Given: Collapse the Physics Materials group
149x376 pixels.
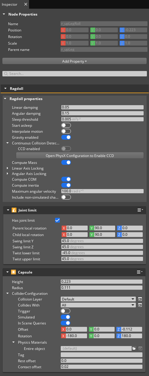Looking at the screenshot, I should [14, 342].
